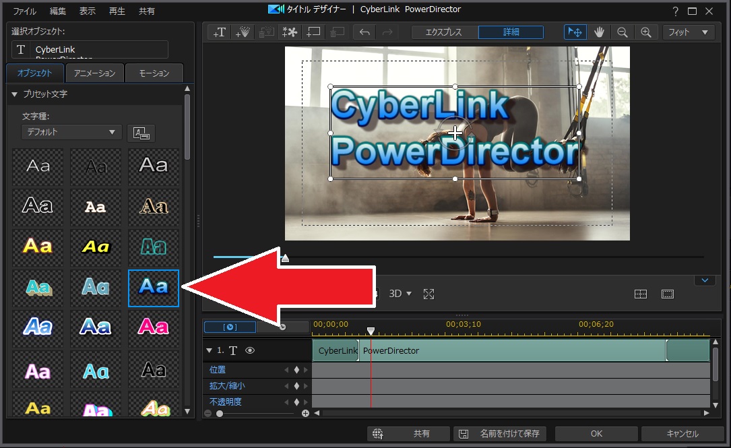
Task: Select the pink Aa text preset thumbnail
Action: pos(153,327)
